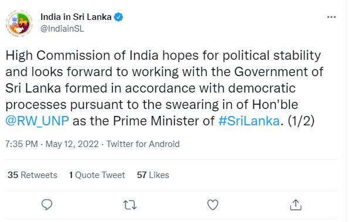View the 1 Quote Tweet list
The height and width of the screenshot is (222, 350).
tap(97, 175)
